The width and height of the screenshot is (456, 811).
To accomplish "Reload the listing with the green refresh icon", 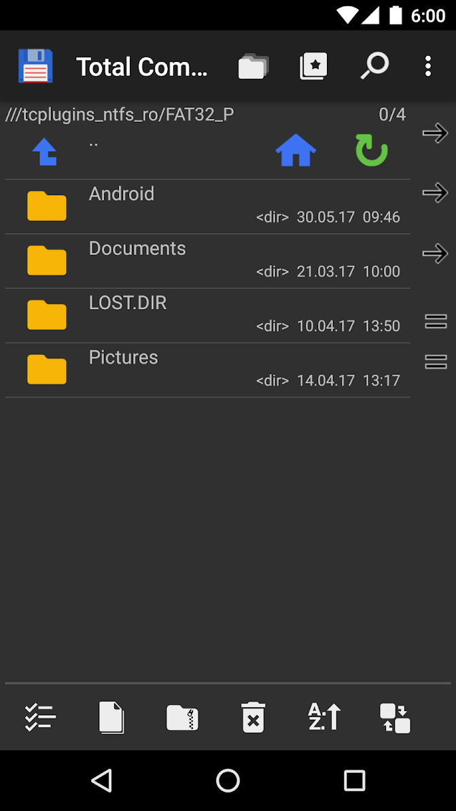I will (x=372, y=151).
